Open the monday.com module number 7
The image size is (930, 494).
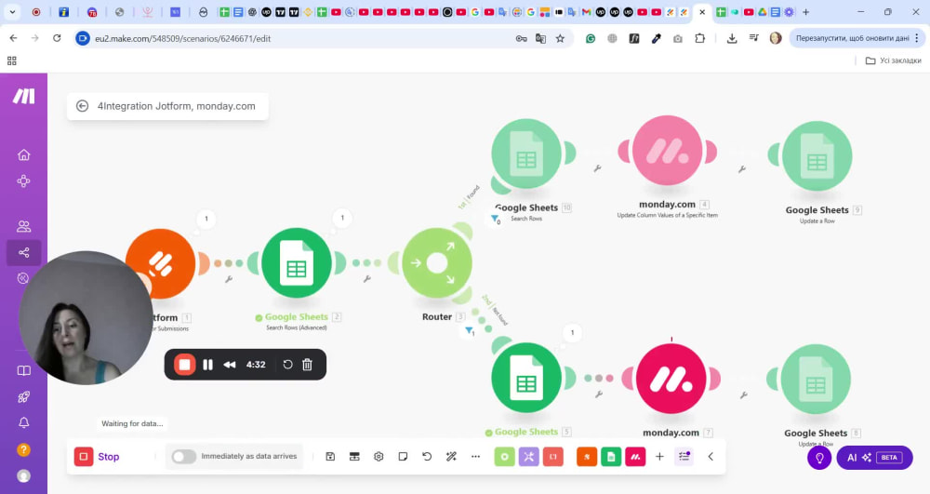(x=671, y=379)
